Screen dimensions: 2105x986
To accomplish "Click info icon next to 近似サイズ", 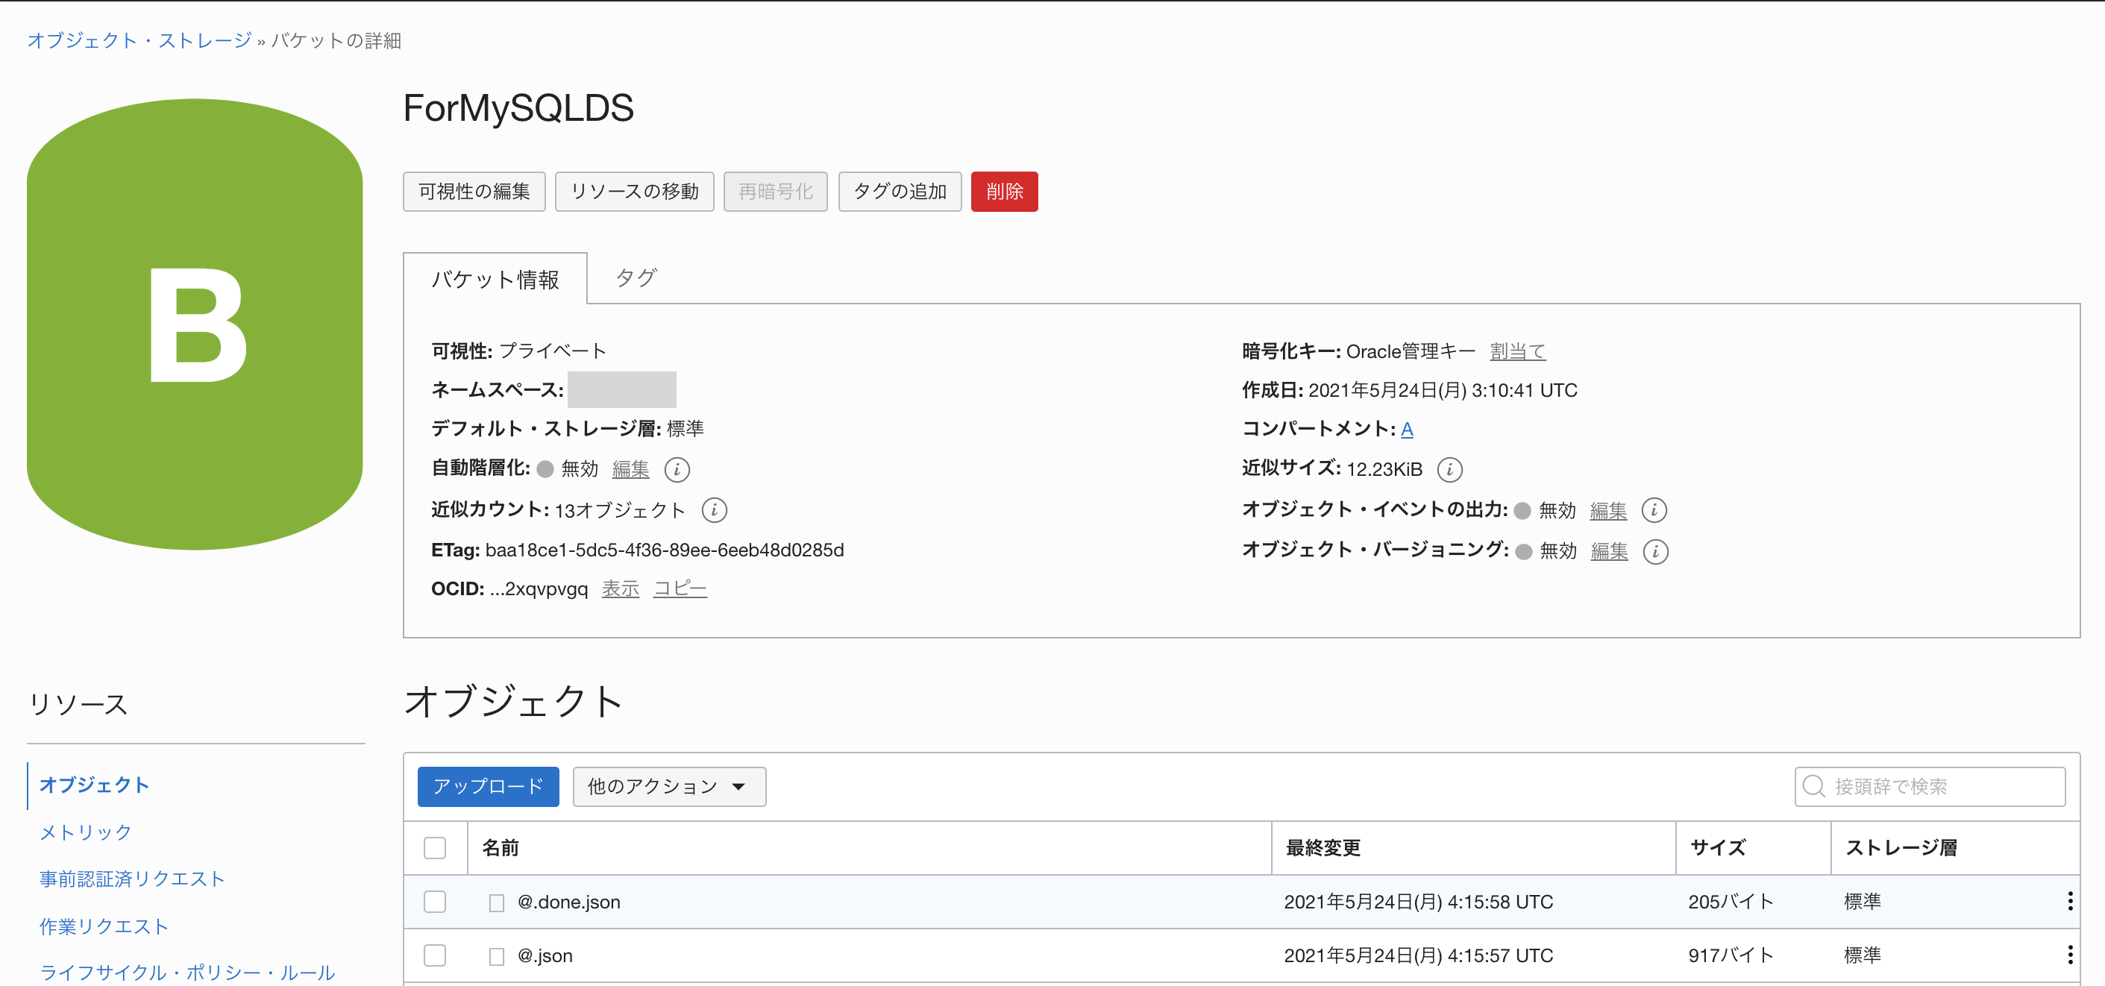I will click(1449, 470).
